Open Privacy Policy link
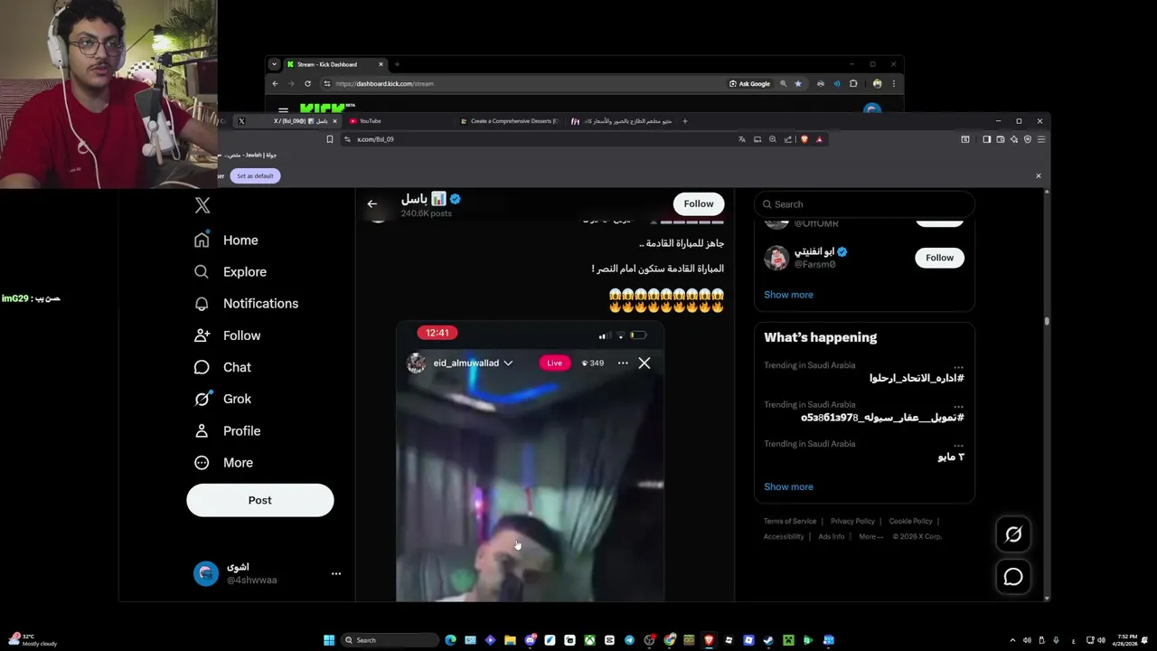 click(852, 521)
